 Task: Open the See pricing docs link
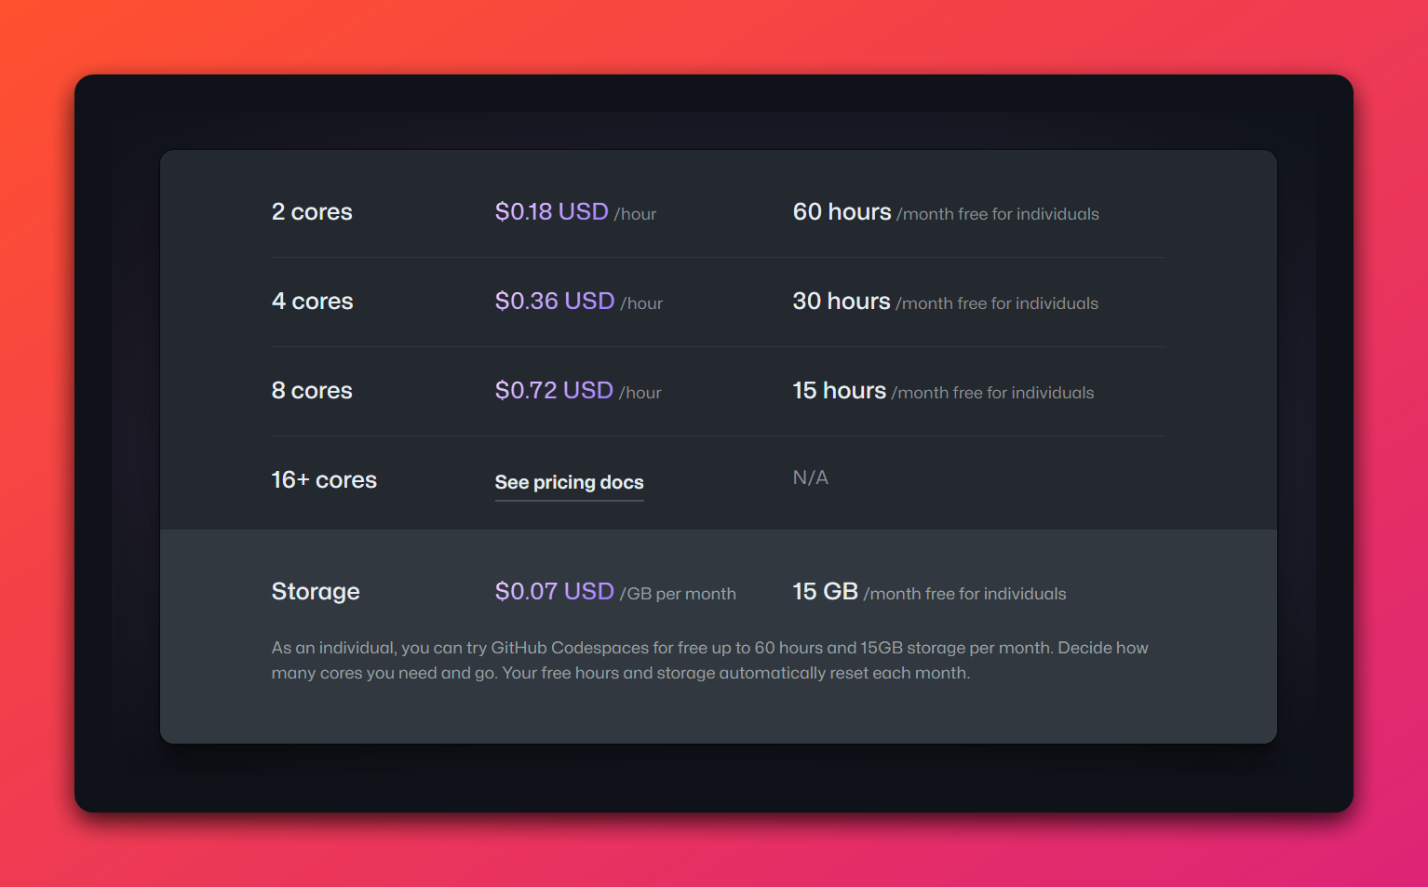(x=569, y=482)
